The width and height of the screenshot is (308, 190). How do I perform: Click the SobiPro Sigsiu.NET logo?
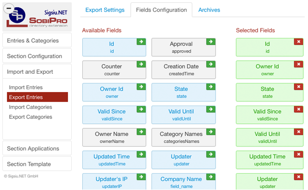[x=37, y=17]
